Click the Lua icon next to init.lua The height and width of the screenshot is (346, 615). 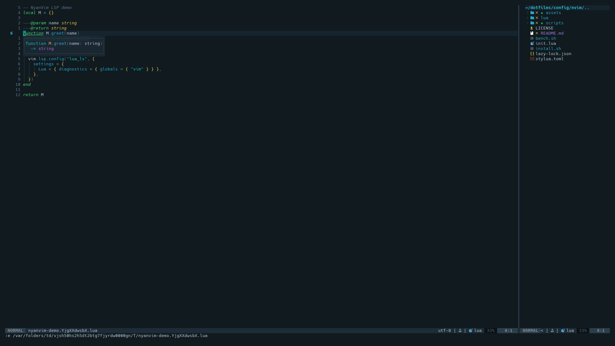532,44
